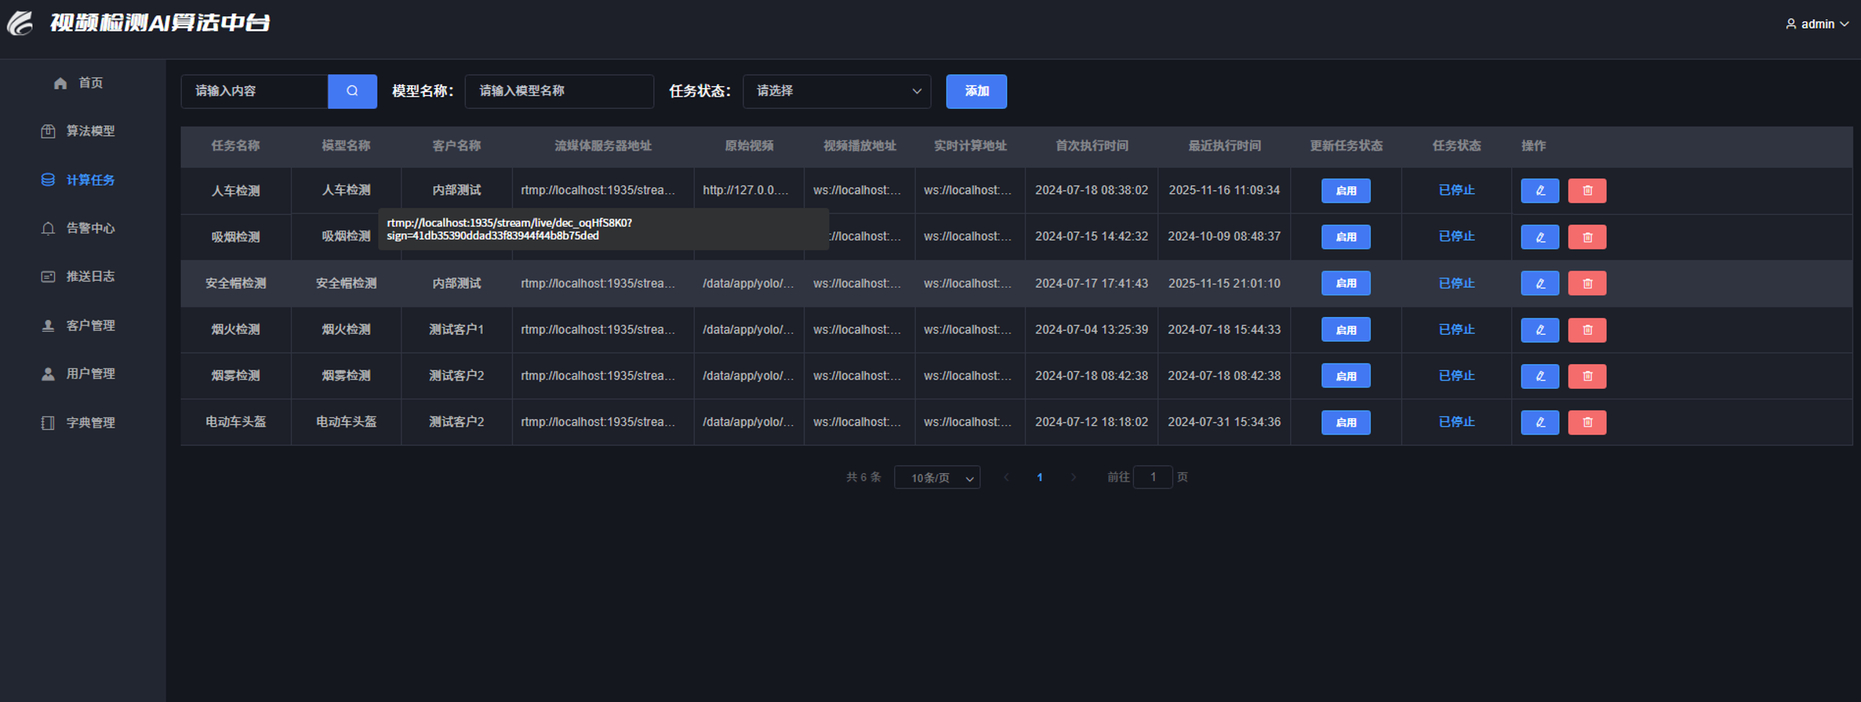Image resolution: width=1861 pixels, height=702 pixels.
Task: Expand the admin account menu arrow
Action: point(1844,24)
